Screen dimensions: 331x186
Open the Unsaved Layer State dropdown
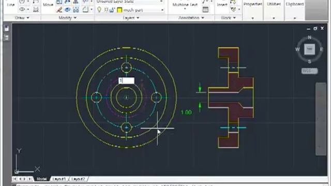[161, 2]
